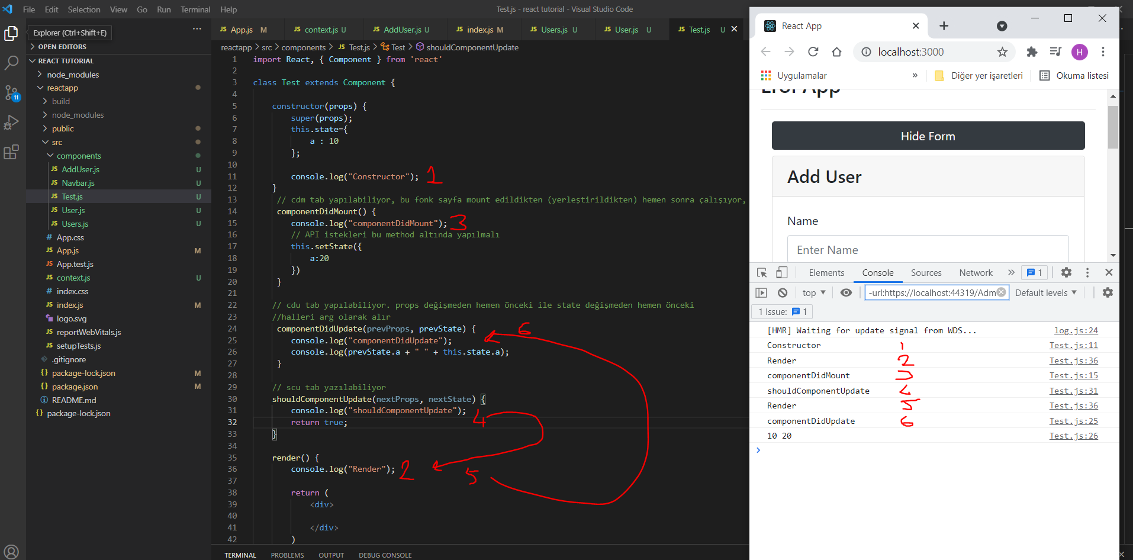The height and width of the screenshot is (560, 1133).
Task: Click the Enter Name input field
Action: (928, 250)
